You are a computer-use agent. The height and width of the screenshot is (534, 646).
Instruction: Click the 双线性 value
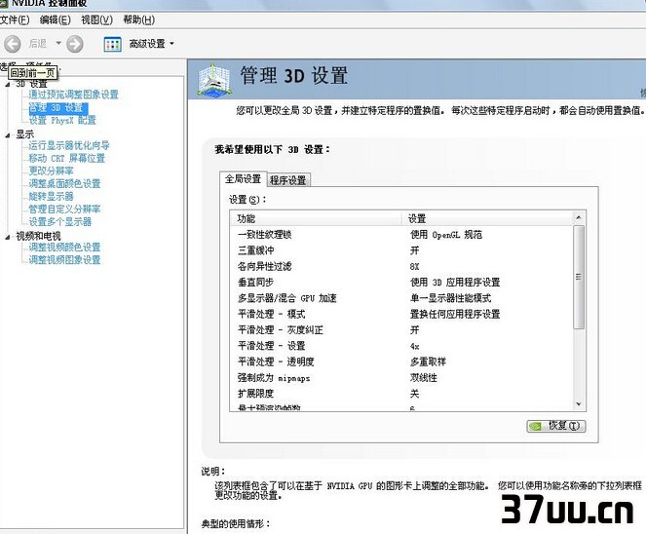point(424,378)
